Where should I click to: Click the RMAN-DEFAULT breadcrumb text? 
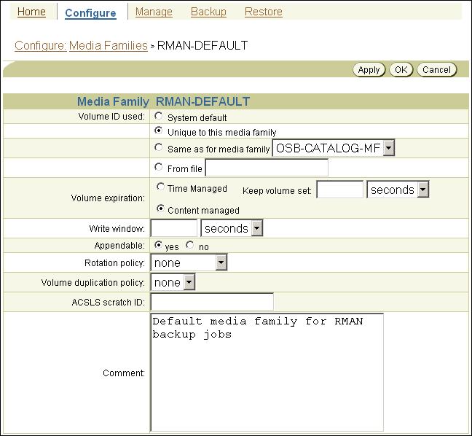[x=202, y=45]
